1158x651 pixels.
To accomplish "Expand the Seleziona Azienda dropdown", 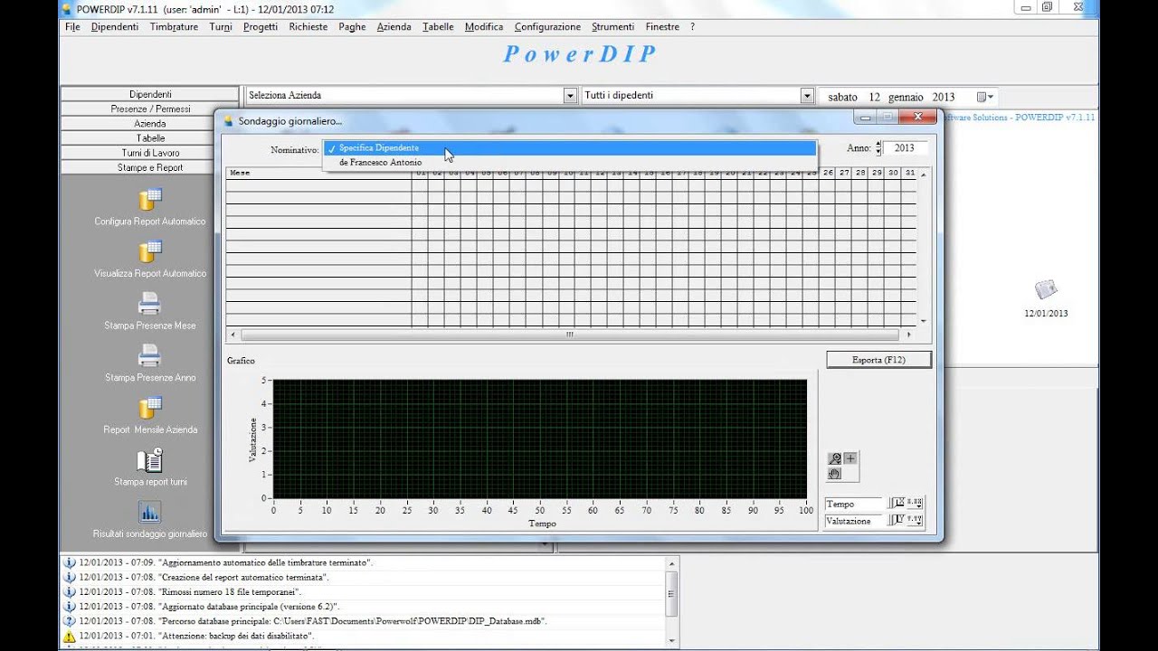I will (570, 96).
